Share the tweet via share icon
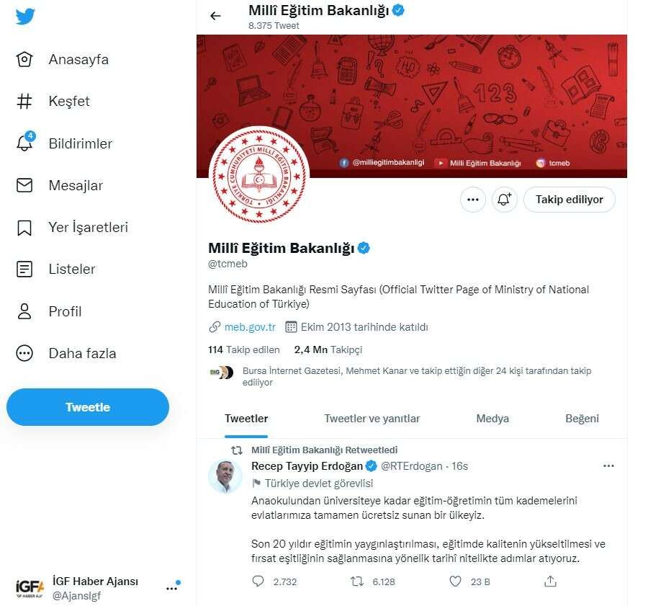 (x=550, y=581)
